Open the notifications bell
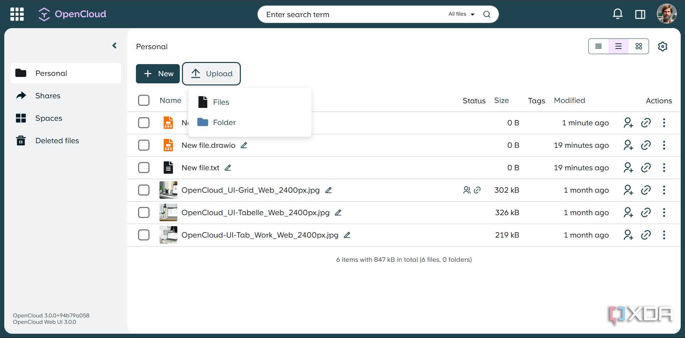The width and height of the screenshot is (685, 338). click(618, 14)
